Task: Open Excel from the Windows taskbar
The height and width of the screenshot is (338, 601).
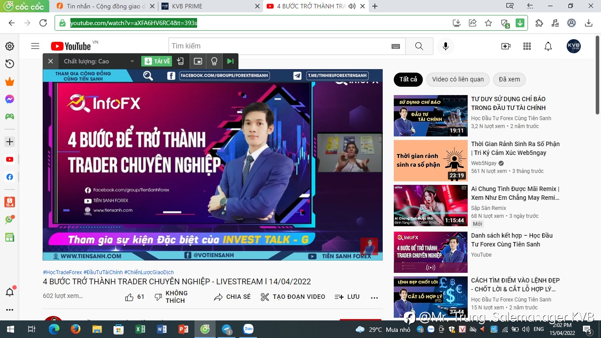Action: [x=140, y=329]
